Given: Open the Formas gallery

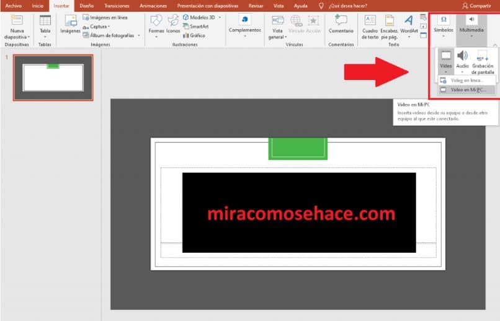Looking at the screenshot, I should click(156, 26).
